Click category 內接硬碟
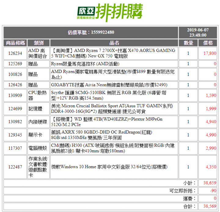220x212 pixels. 38,122
